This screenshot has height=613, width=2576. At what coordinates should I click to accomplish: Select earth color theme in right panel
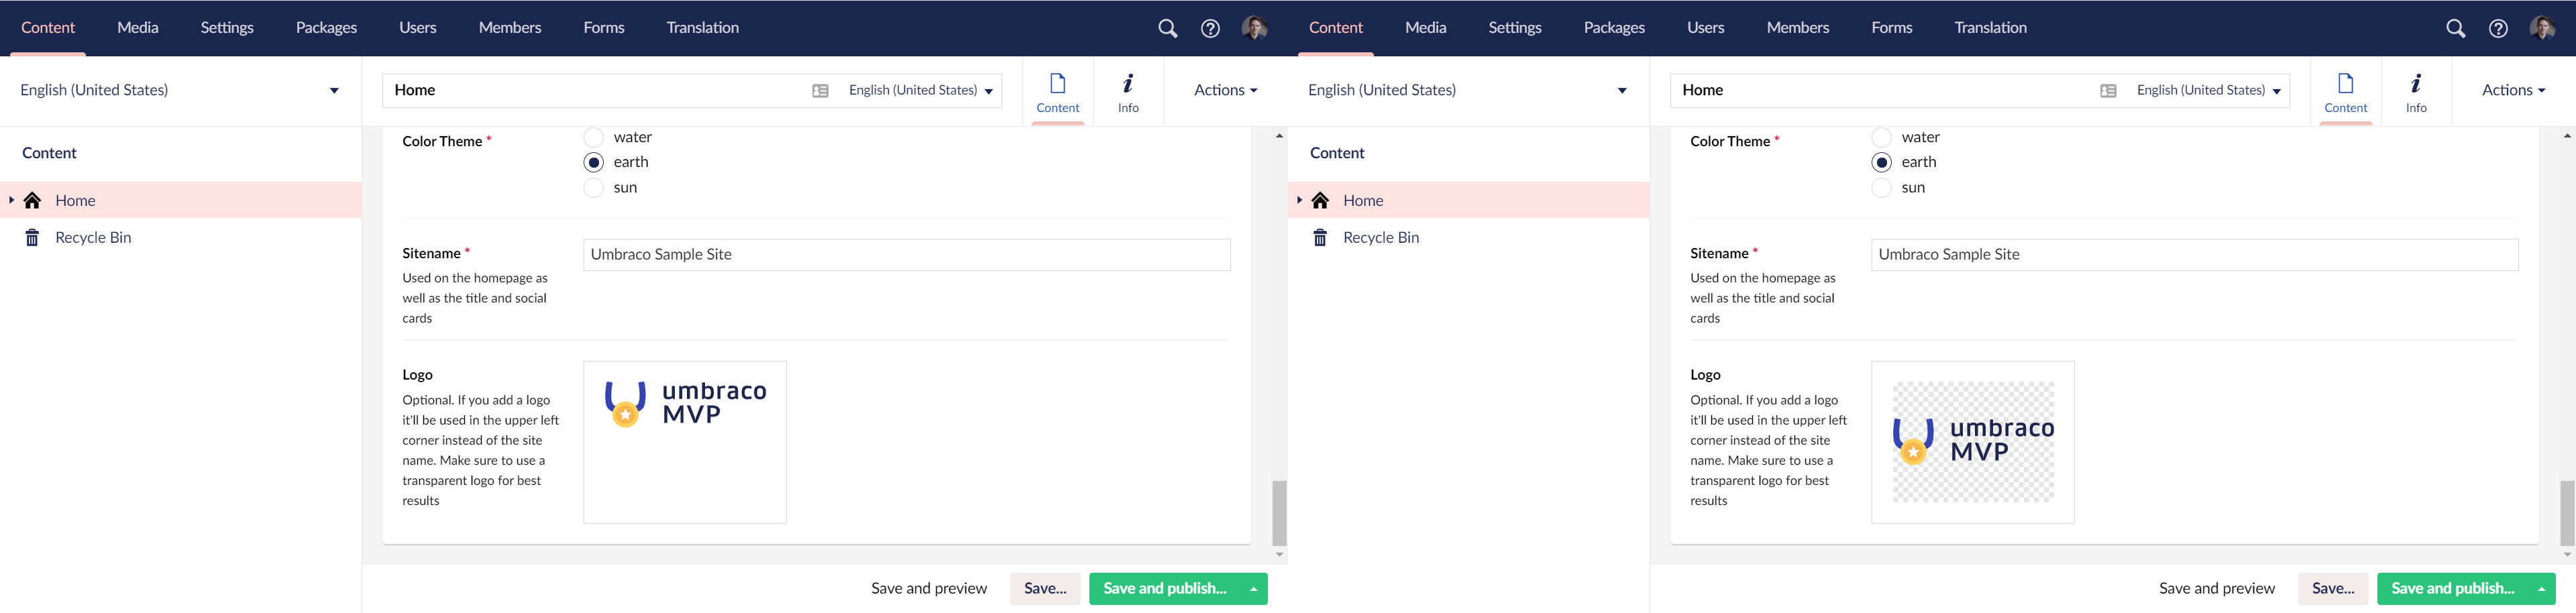click(x=1882, y=162)
